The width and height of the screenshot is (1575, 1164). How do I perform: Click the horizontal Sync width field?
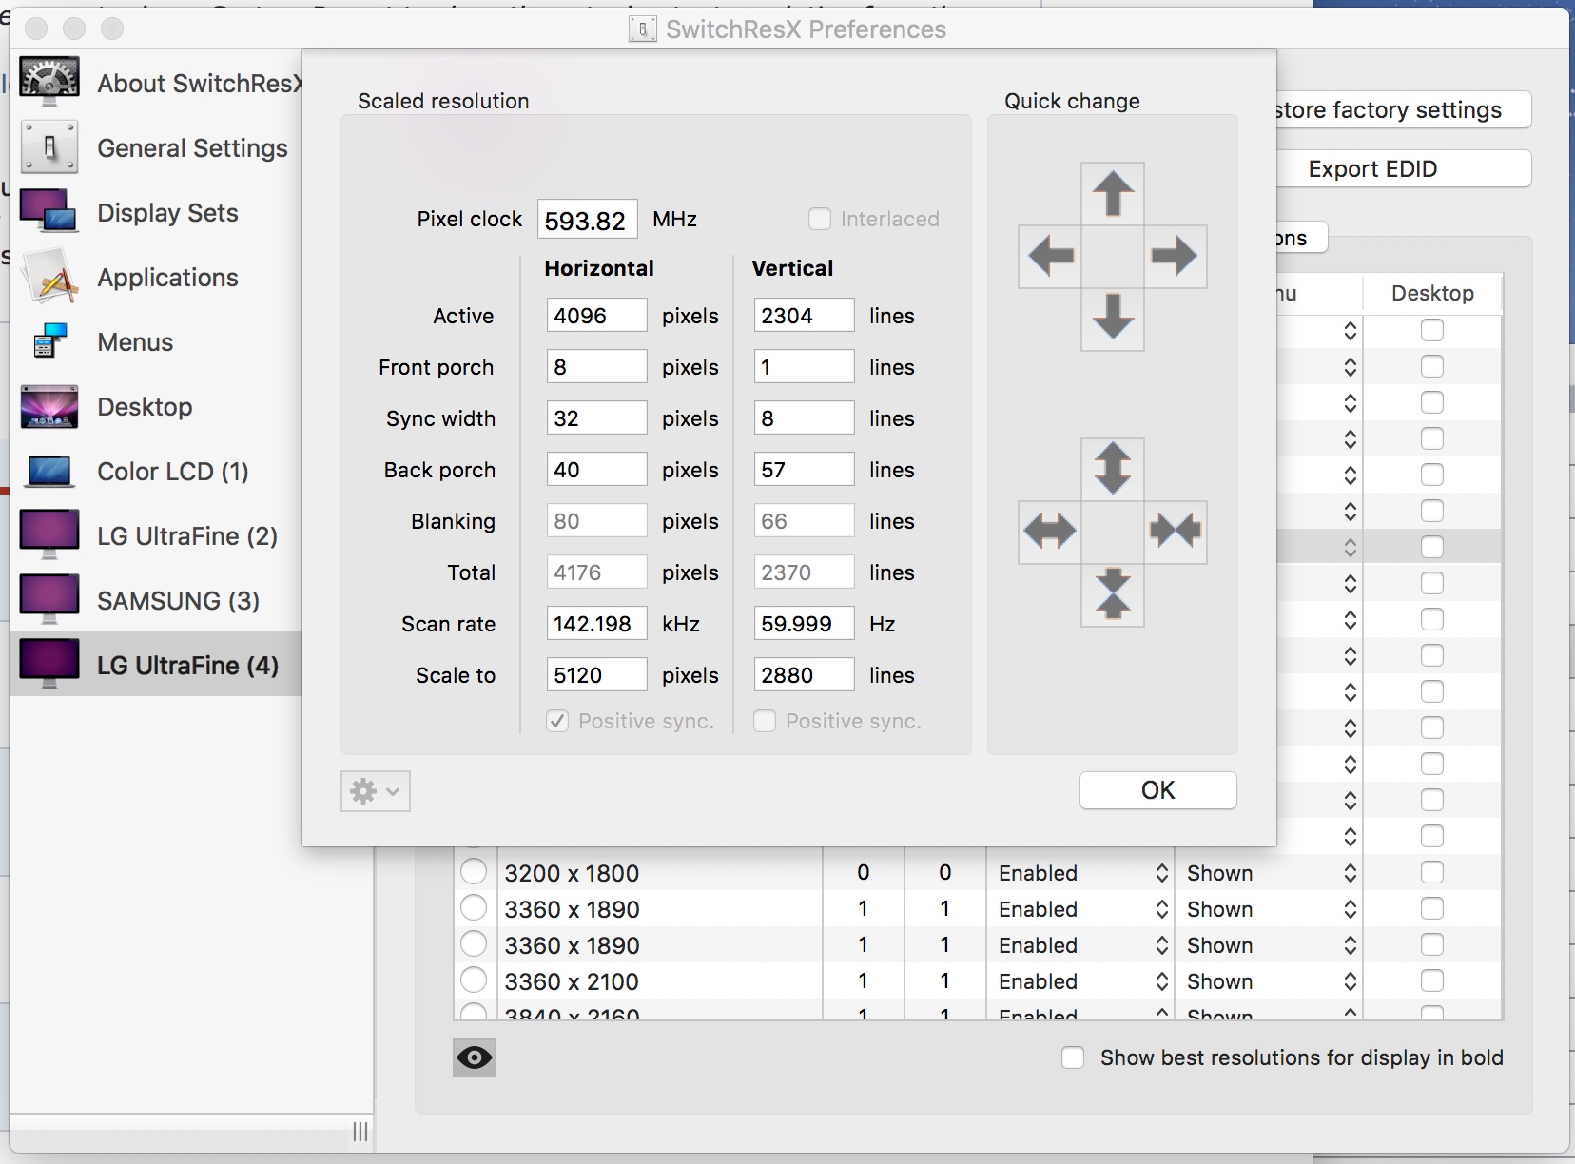pyautogui.click(x=596, y=417)
